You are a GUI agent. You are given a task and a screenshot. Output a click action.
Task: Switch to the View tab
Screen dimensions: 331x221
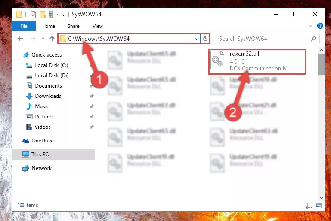point(98,26)
